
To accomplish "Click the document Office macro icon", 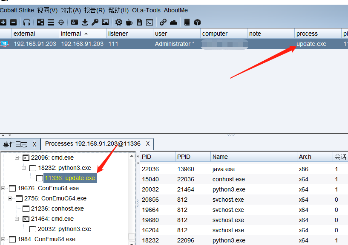I will tap(139, 22).
